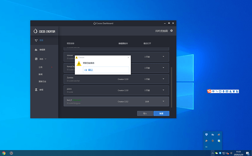Click shield security icon in tray popup
The height and width of the screenshot is (156, 252).
[x=206, y=134]
